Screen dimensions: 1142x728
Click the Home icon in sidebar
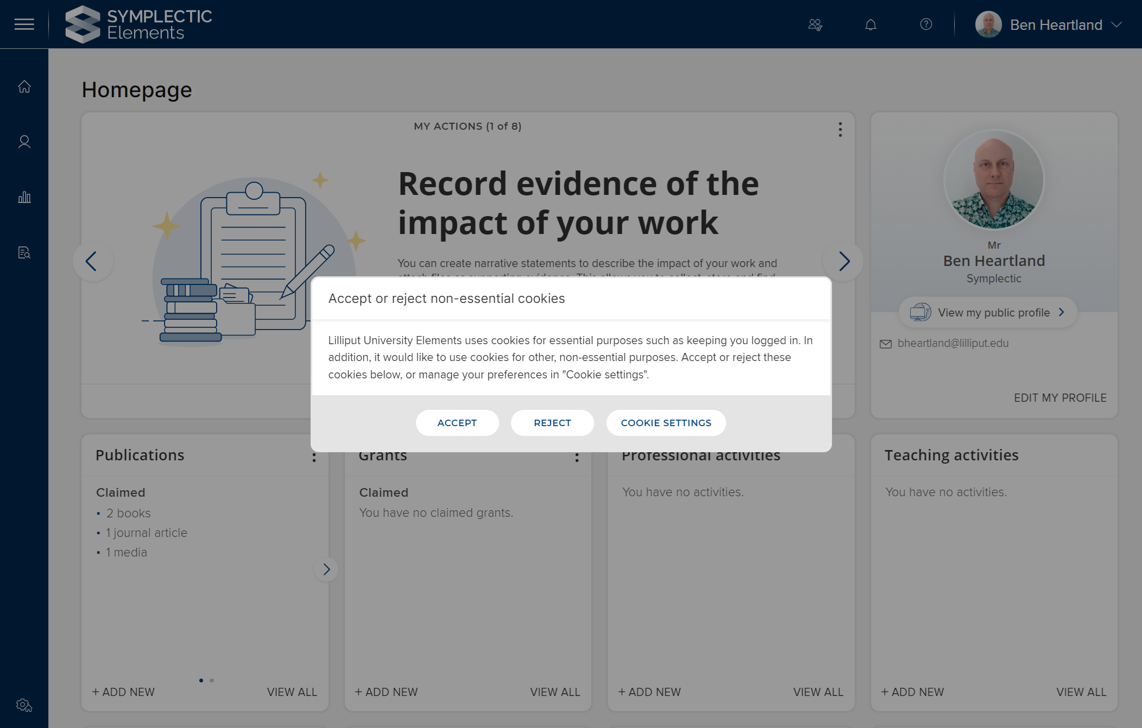coord(24,87)
